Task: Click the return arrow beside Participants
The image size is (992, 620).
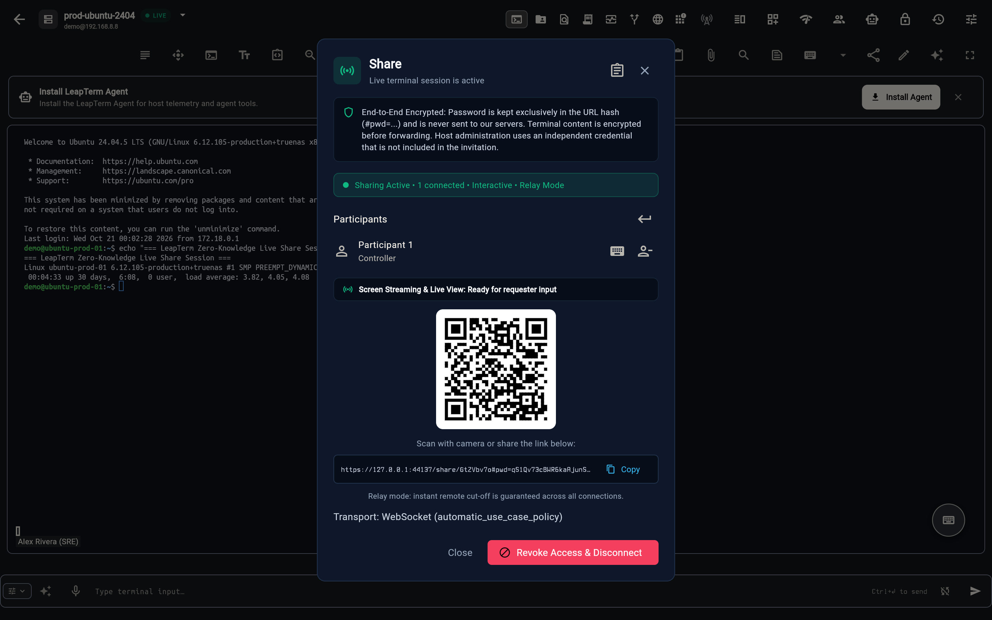Action: 644,219
